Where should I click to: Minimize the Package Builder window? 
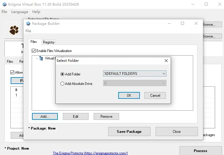169,23
